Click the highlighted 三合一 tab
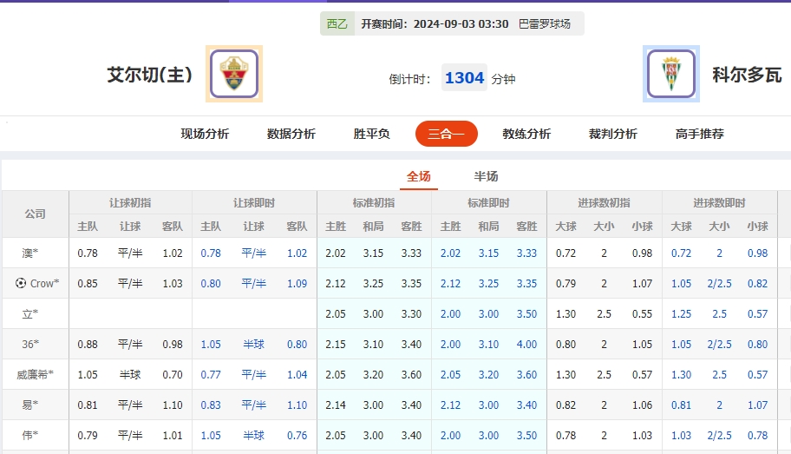Image resolution: width=791 pixels, height=454 pixels. (x=447, y=134)
